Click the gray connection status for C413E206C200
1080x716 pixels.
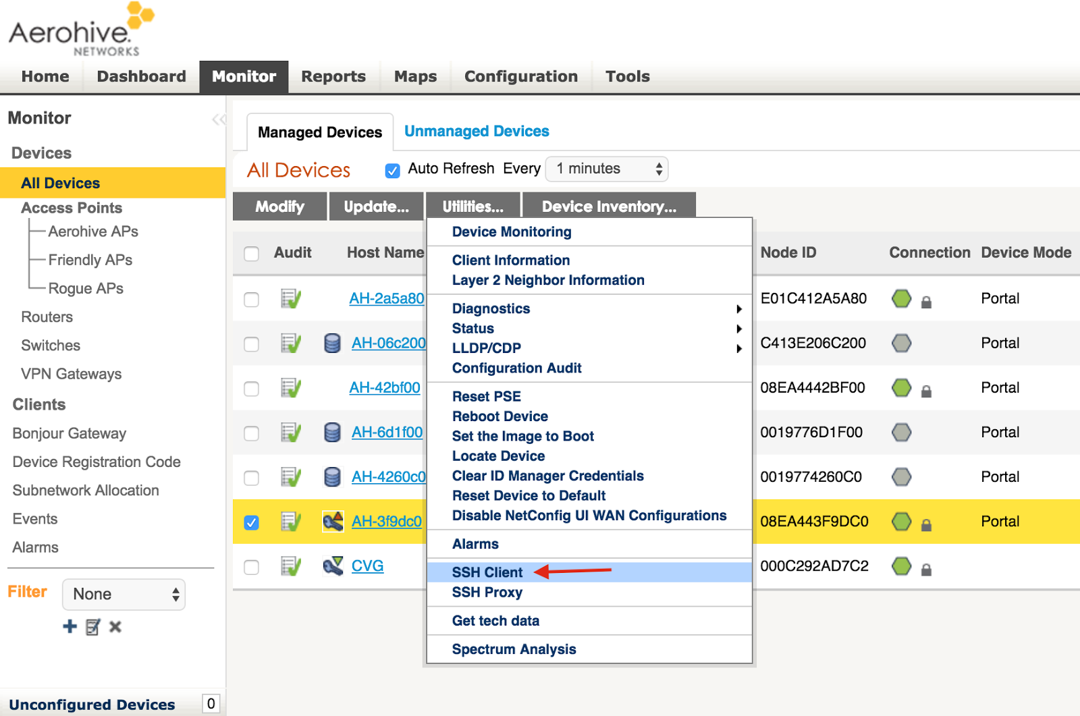[x=901, y=343]
